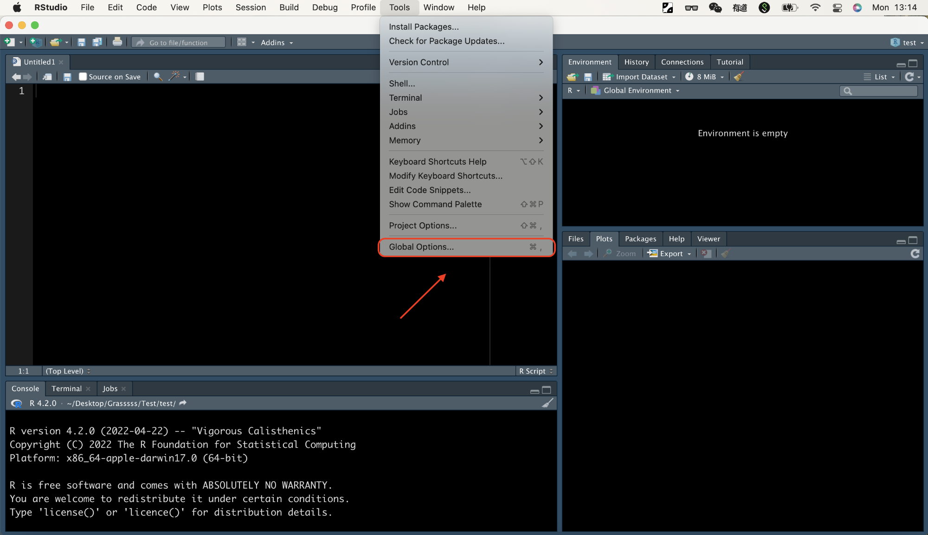Image resolution: width=928 pixels, height=535 pixels.
Task: Choose Global Options in Tools menu
Action: click(x=466, y=247)
